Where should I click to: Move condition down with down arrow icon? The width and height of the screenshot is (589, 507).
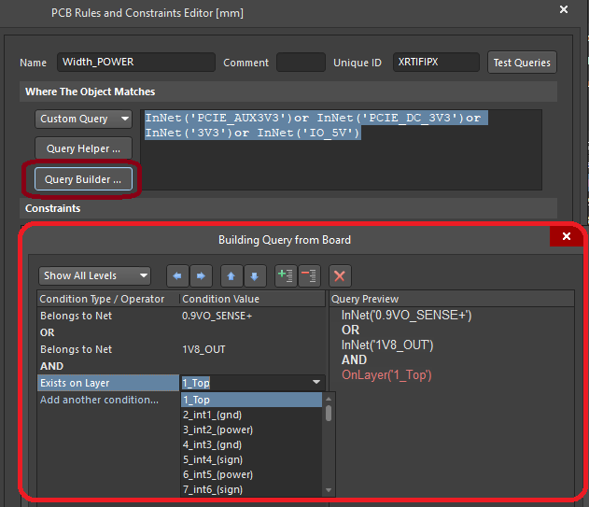pos(255,275)
